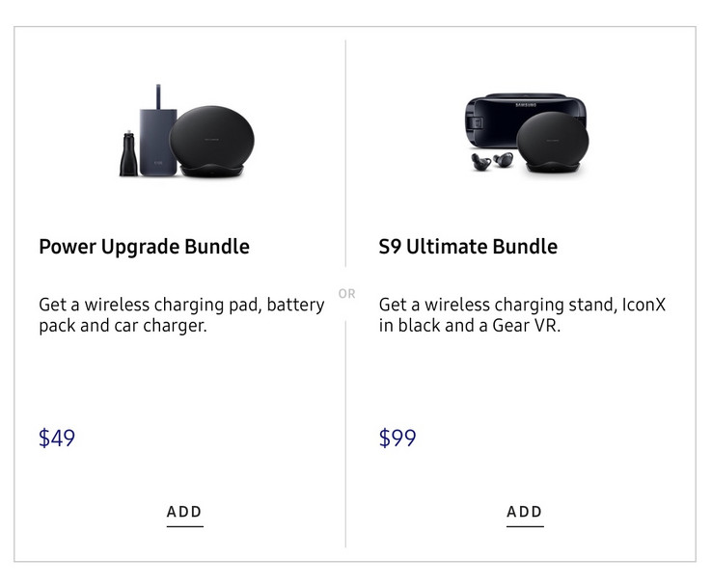Add the Power Upgrade Bundle

(x=184, y=513)
